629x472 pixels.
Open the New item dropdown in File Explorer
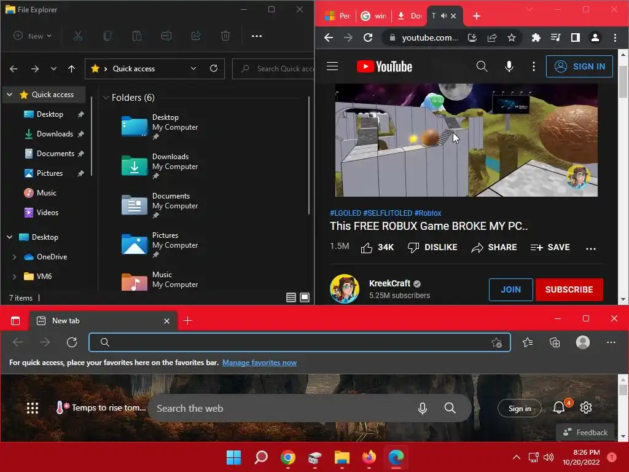(x=33, y=36)
